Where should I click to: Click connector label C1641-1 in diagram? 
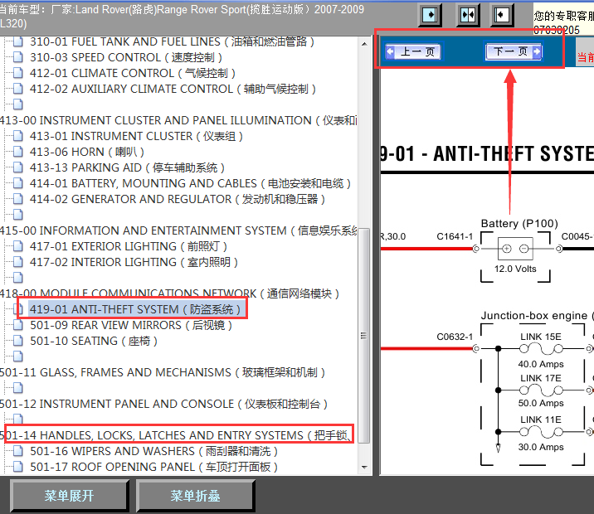455,236
